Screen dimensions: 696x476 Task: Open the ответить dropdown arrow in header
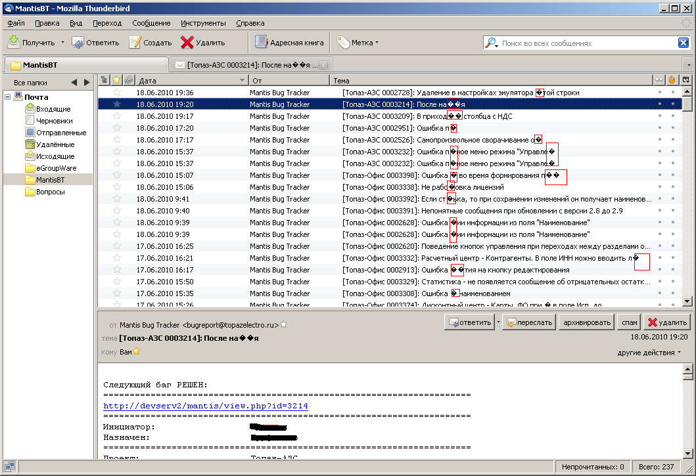tap(498, 322)
